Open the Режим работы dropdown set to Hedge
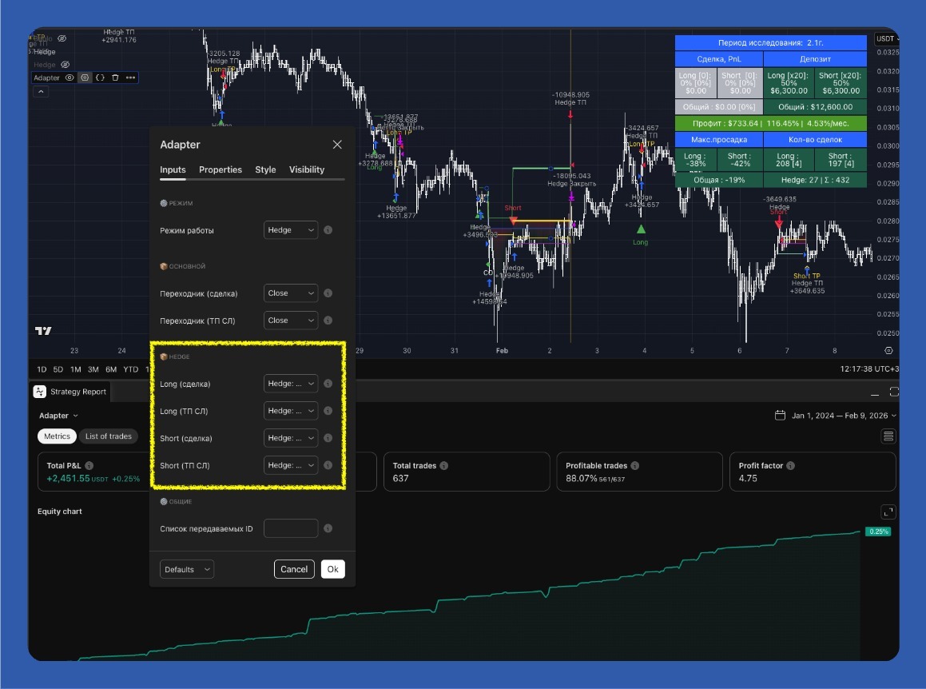 pos(291,230)
